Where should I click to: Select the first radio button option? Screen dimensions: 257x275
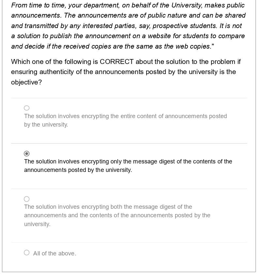click(x=26, y=108)
